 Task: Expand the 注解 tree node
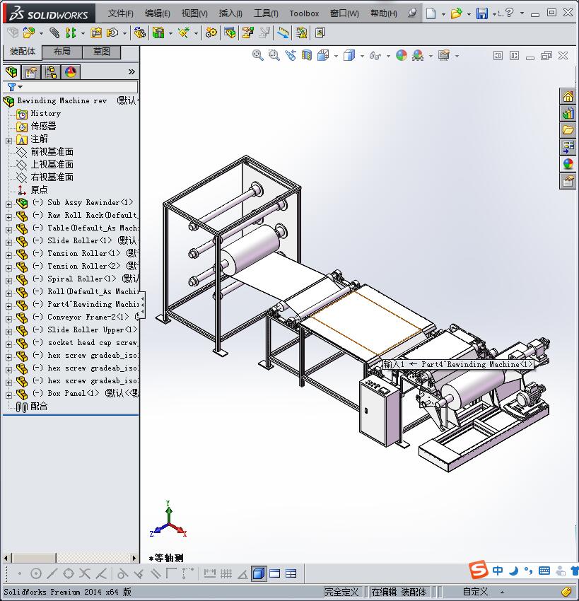click(8, 141)
